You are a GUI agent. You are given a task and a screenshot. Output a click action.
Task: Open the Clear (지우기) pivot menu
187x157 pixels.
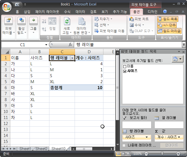tap(103, 19)
